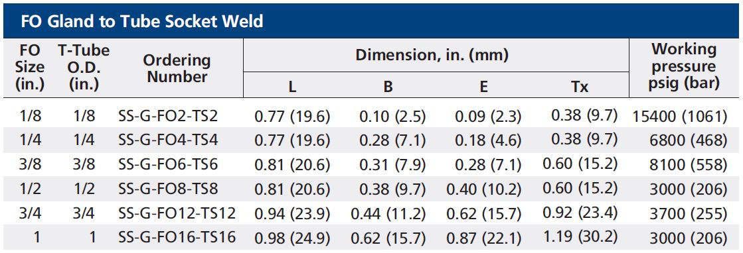Click the FO Size (in.) column header

29,67
